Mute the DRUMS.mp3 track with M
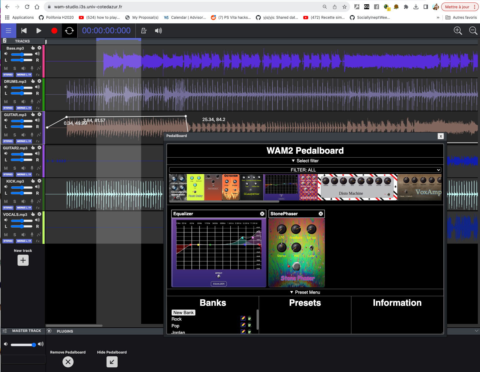480x372 pixels. (x=6, y=102)
